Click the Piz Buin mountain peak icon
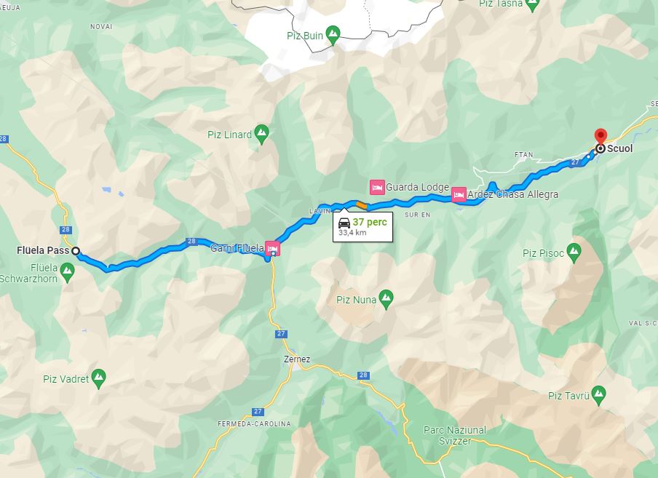 pos(333,34)
